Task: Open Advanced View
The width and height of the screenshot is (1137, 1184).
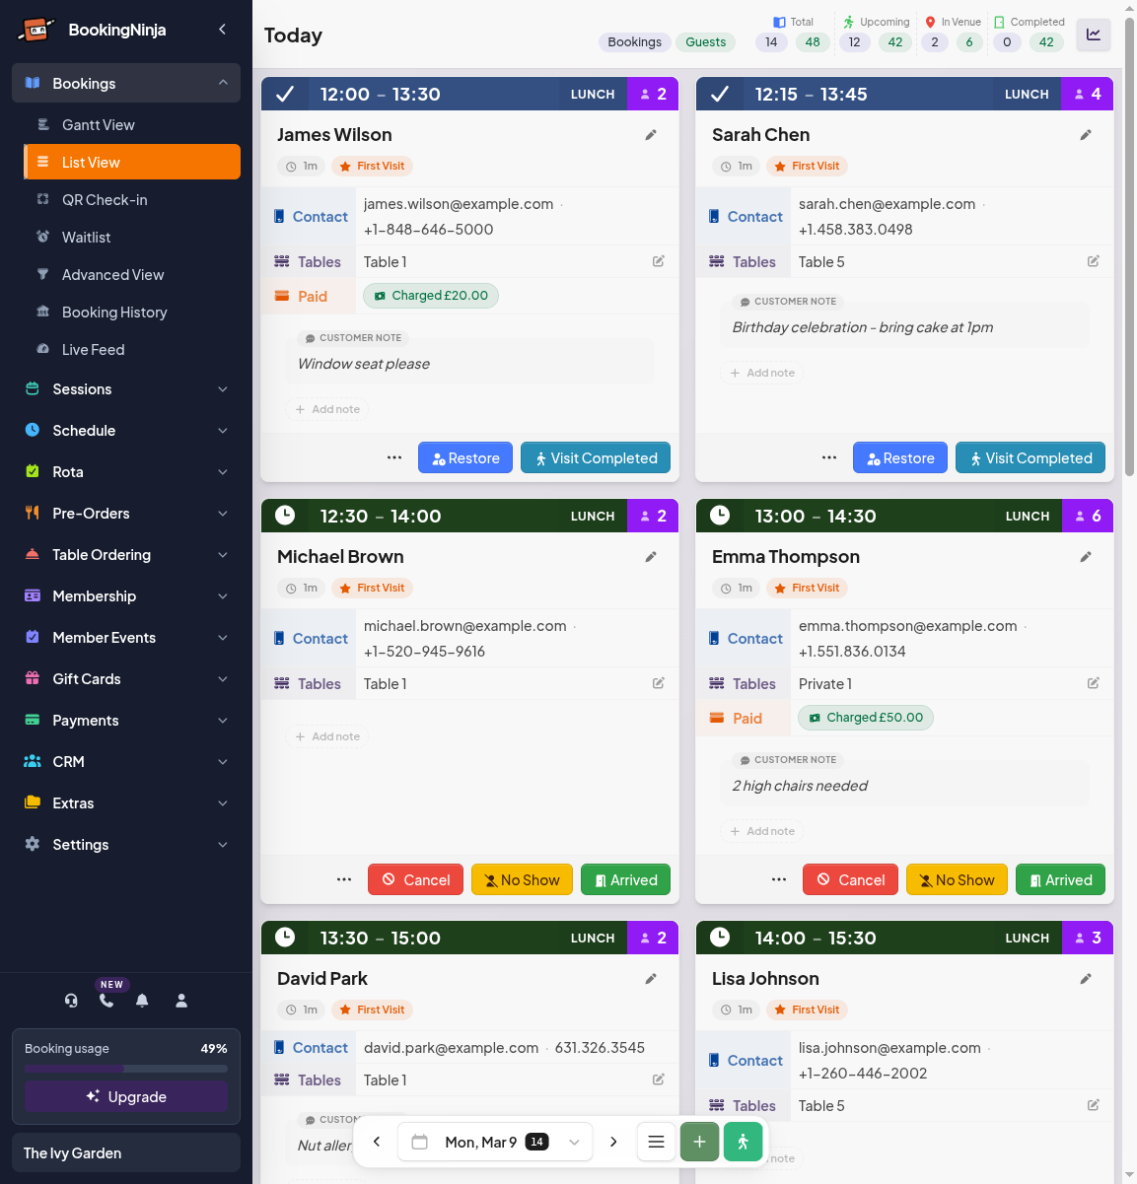Action: (x=132, y=275)
